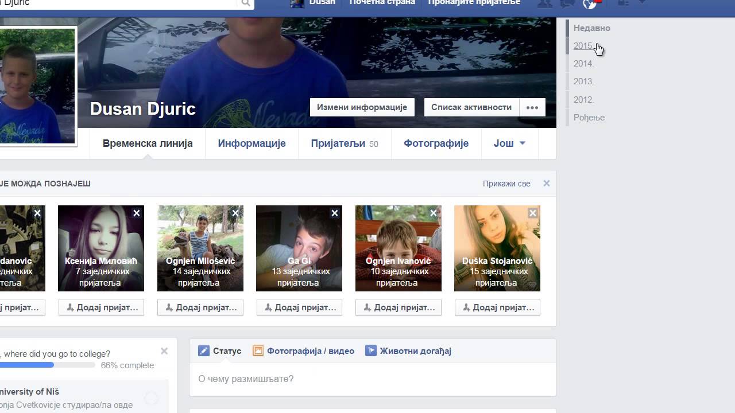Click the Dusan Djuric cover name
The width and height of the screenshot is (735, 413).
coord(143,109)
